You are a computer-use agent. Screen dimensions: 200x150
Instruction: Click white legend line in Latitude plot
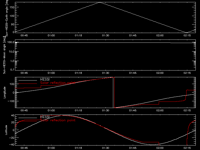(28, 118)
